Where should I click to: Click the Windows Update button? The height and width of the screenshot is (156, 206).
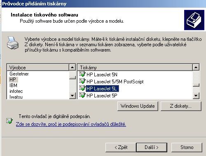pos(138,106)
